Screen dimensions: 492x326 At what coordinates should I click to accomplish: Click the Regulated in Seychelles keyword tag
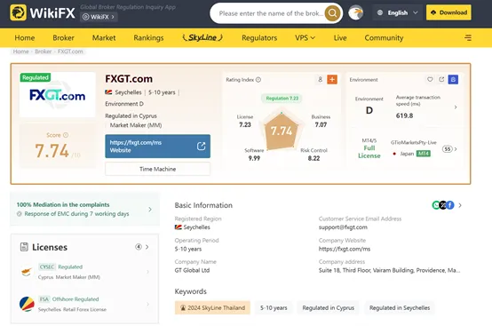click(x=400, y=308)
